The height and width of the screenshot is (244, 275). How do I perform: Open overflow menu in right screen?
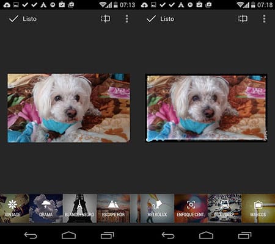[x=264, y=19]
